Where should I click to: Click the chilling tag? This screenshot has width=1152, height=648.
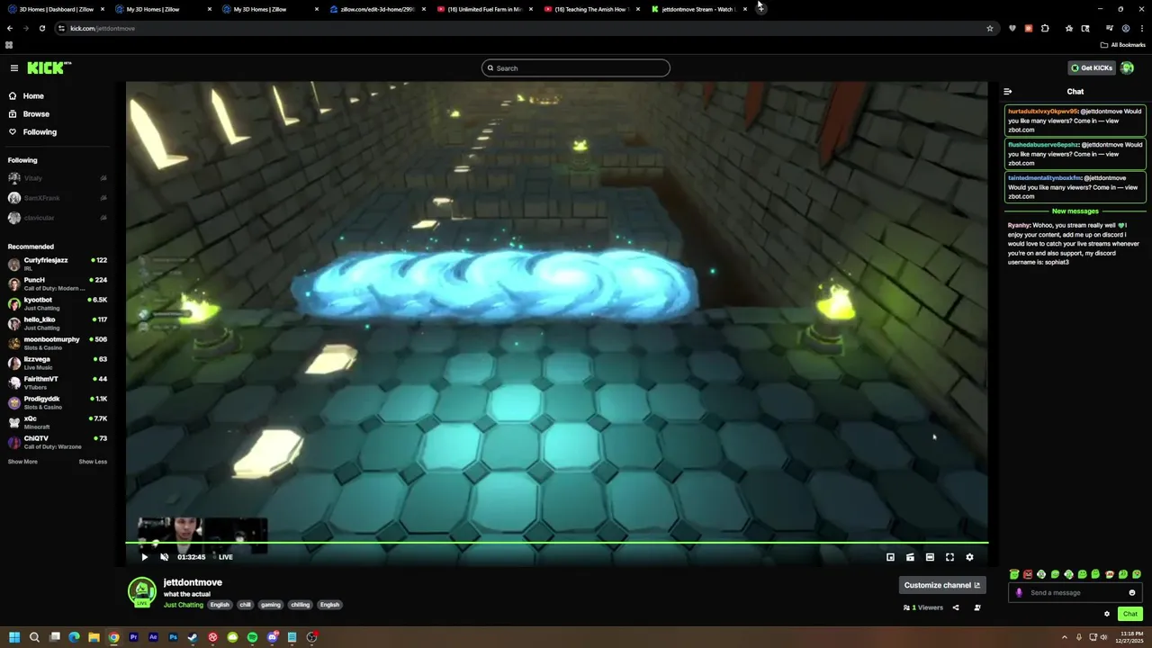301,605
